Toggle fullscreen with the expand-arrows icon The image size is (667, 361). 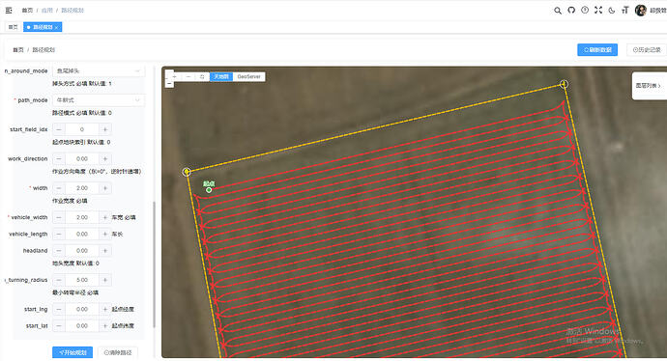point(598,11)
